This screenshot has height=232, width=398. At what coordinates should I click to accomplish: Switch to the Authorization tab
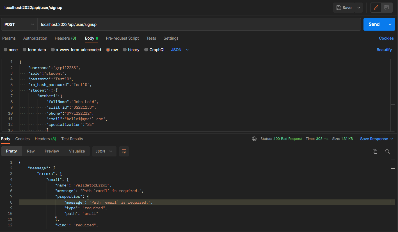pyautogui.click(x=35, y=38)
